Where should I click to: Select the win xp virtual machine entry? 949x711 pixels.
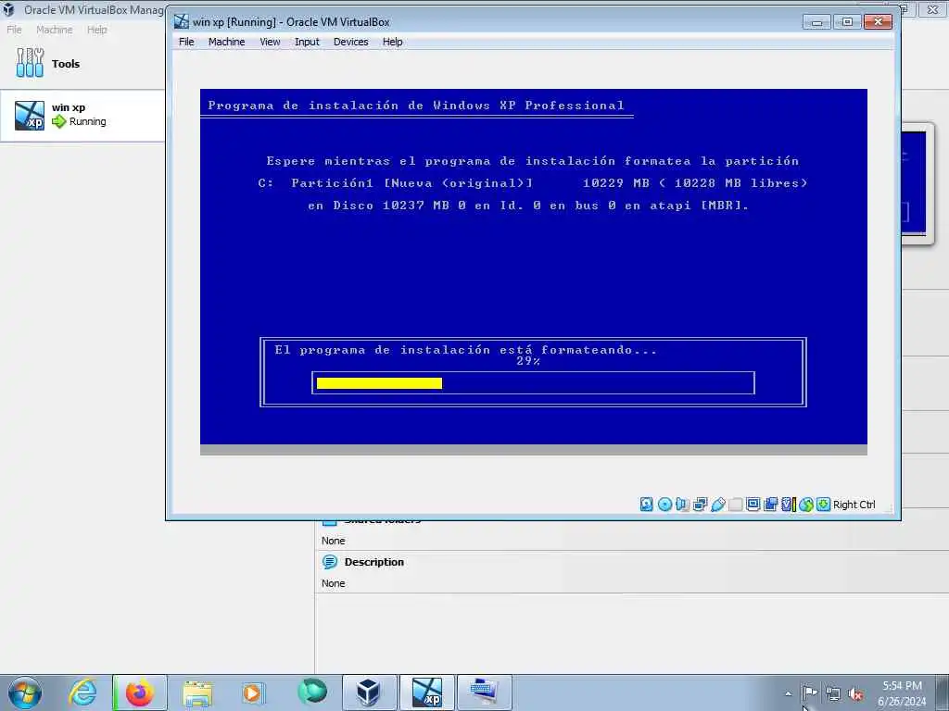click(x=82, y=116)
